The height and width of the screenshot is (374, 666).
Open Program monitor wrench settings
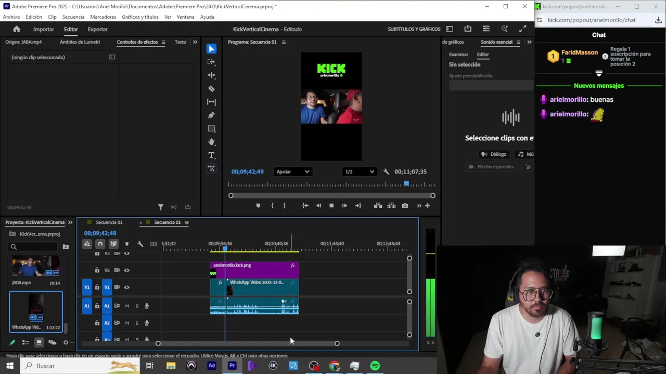pos(386,171)
